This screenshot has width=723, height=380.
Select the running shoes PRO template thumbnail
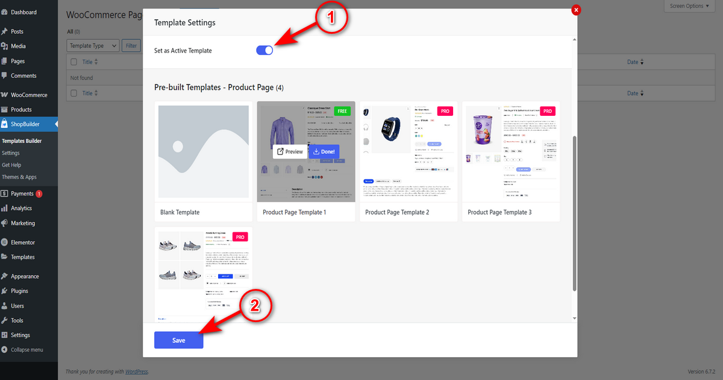click(x=204, y=274)
